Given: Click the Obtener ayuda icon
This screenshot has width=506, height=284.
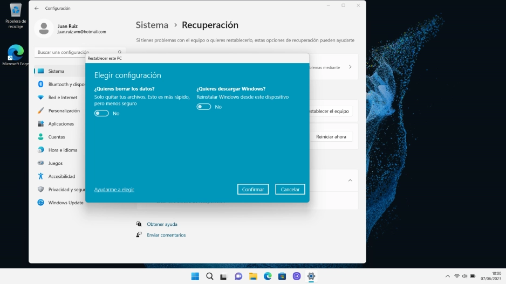Looking at the screenshot, I should (139, 224).
